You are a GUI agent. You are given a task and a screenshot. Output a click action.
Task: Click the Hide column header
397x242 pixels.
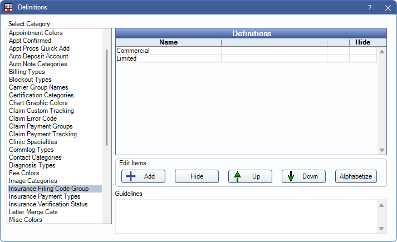[x=362, y=42]
